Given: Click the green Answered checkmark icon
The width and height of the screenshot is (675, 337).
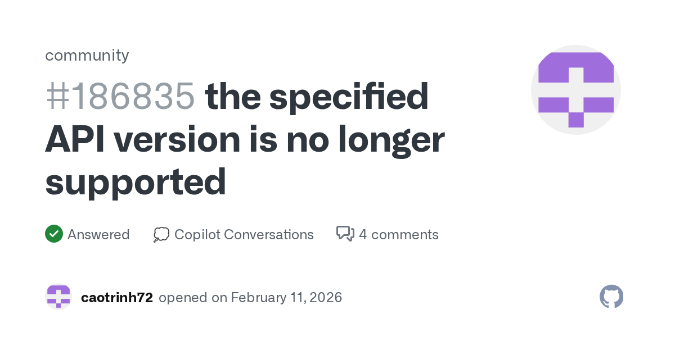Looking at the screenshot, I should pos(53,234).
